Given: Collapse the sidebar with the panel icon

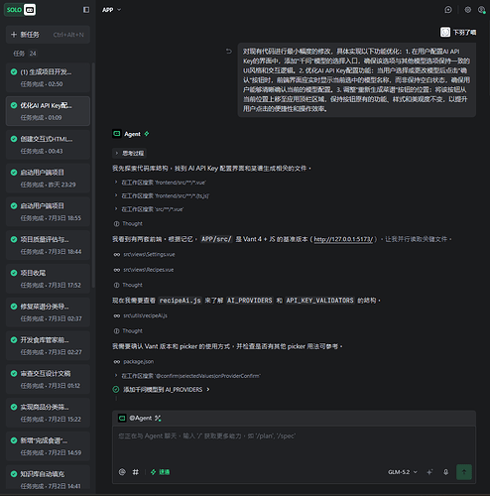Looking at the screenshot, I should pyautogui.click(x=86, y=10).
